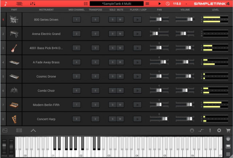Mute the Concert Harp part

120,119
